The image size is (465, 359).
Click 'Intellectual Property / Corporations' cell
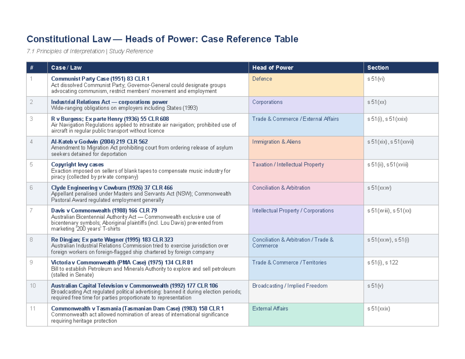(x=306, y=219)
